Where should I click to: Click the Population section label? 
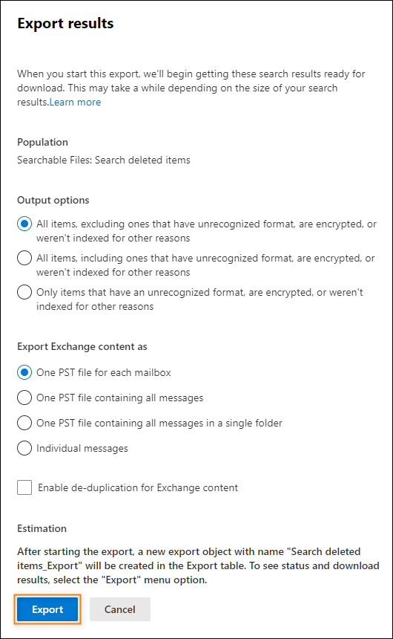click(43, 142)
